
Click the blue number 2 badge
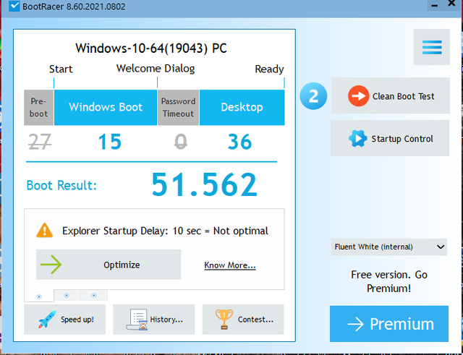[x=313, y=96]
